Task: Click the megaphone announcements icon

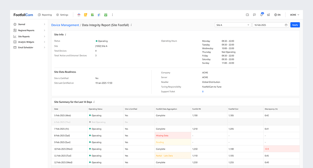Action: tap(268, 15)
